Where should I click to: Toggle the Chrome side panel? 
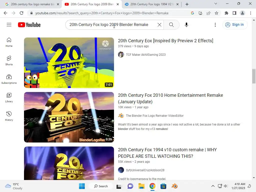(234, 13)
